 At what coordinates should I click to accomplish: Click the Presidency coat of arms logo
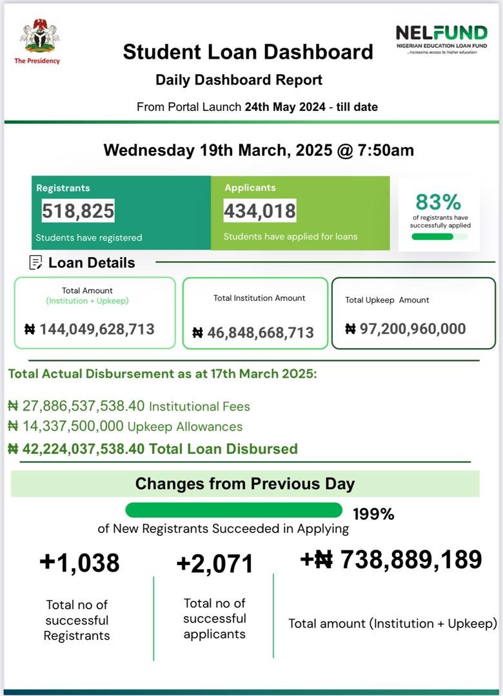39,36
